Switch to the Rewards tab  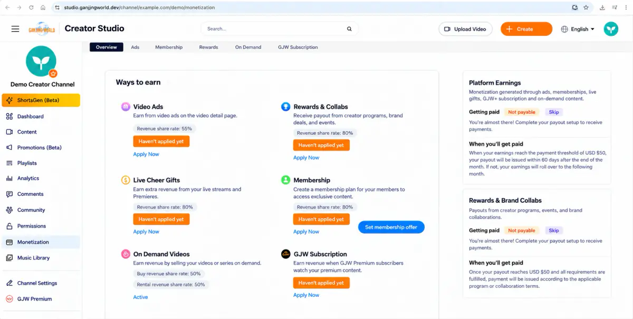(x=208, y=47)
